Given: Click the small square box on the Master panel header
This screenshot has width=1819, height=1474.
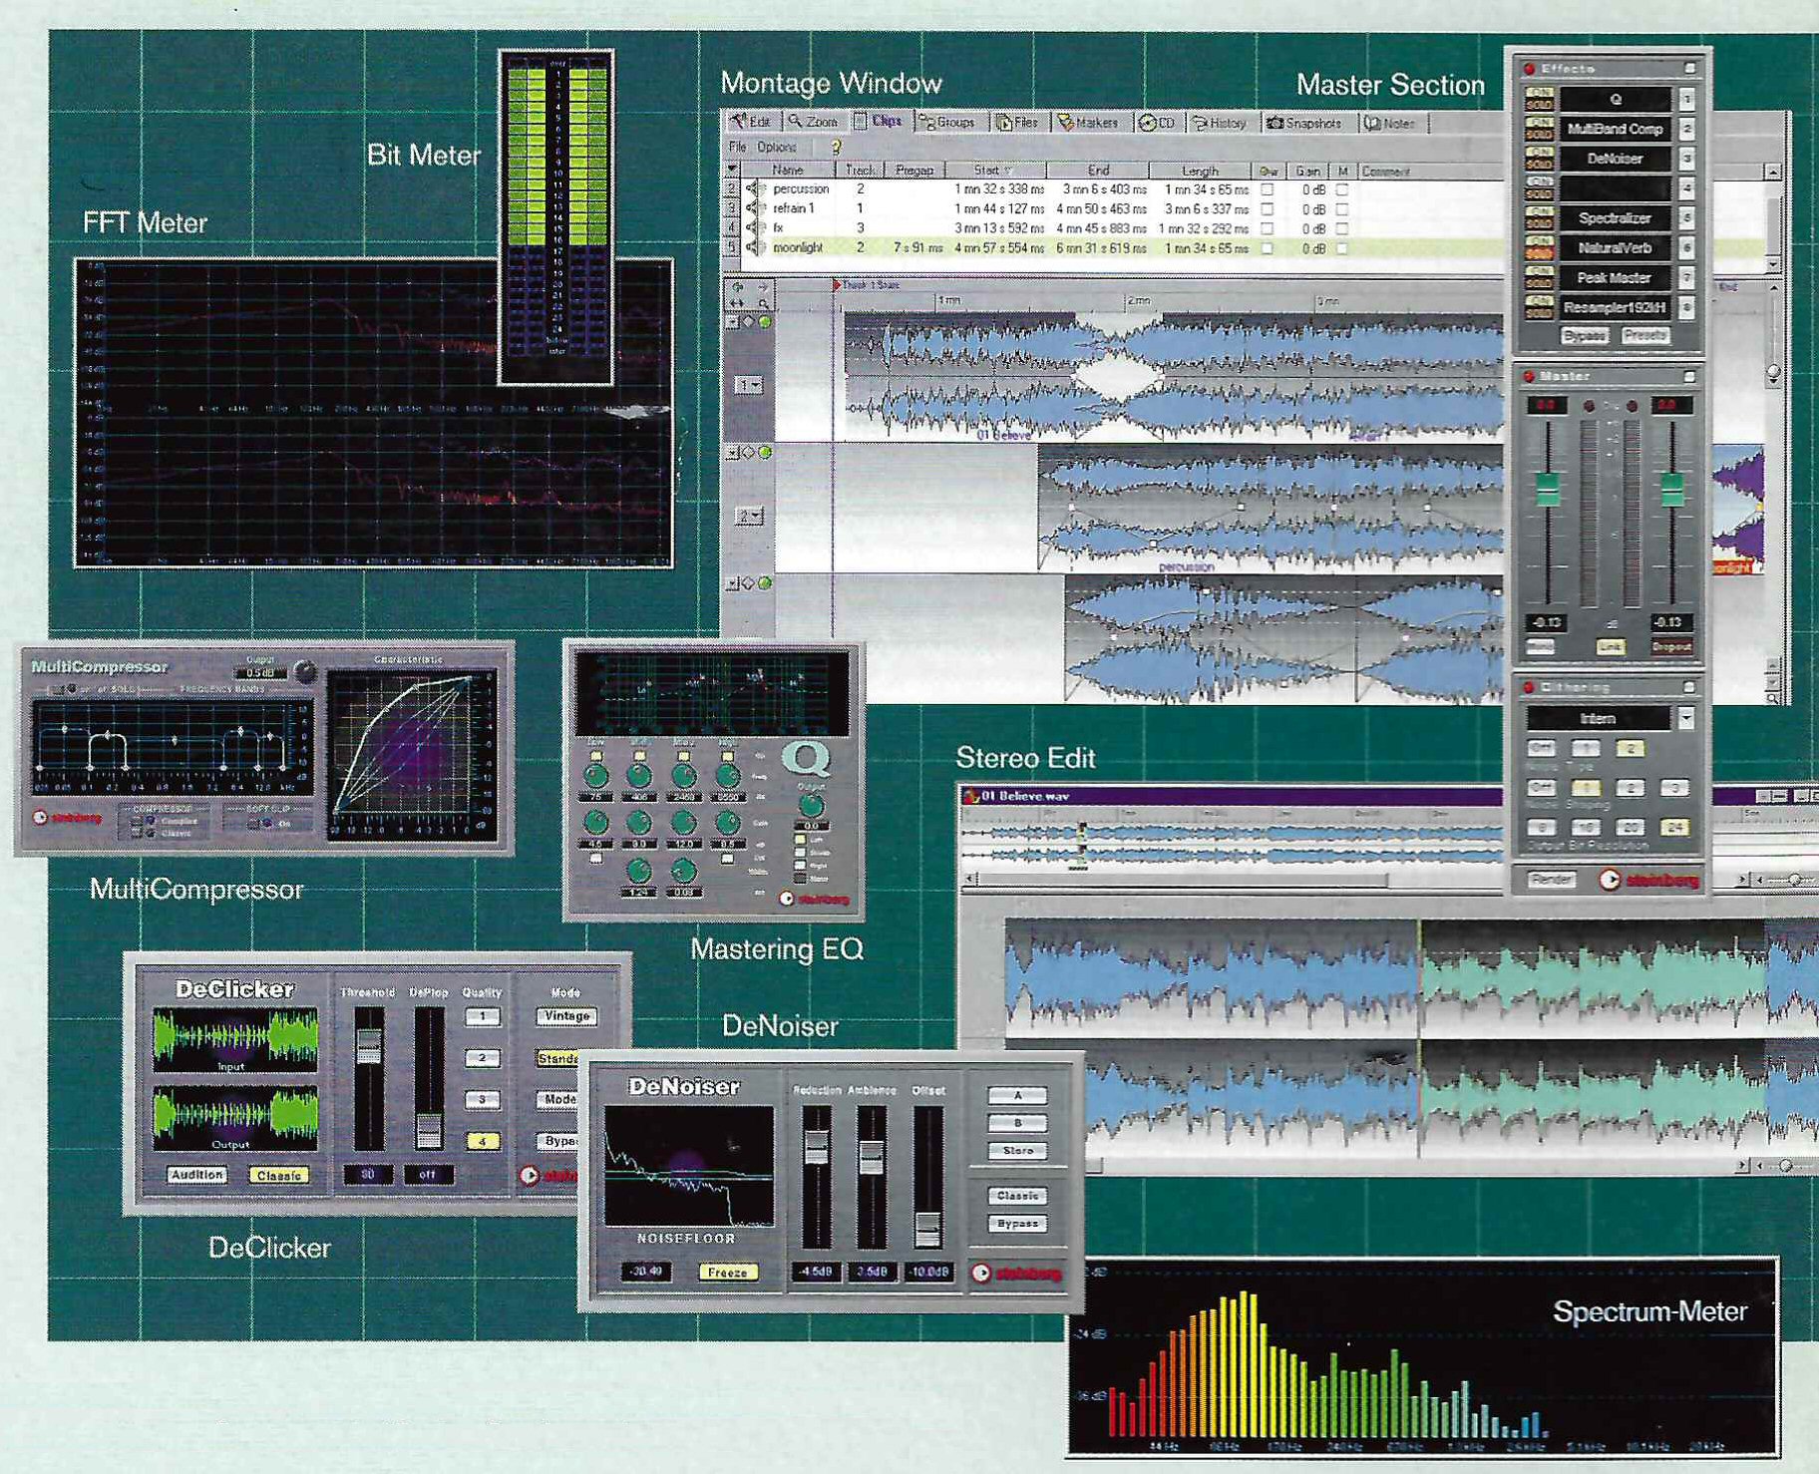Looking at the screenshot, I should coord(1689,376).
